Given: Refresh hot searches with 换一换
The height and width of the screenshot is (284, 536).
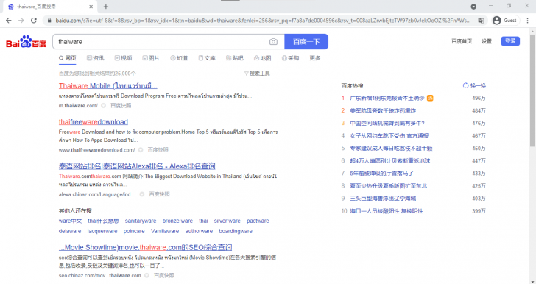Looking at the screenshot, I should [474, 86].
